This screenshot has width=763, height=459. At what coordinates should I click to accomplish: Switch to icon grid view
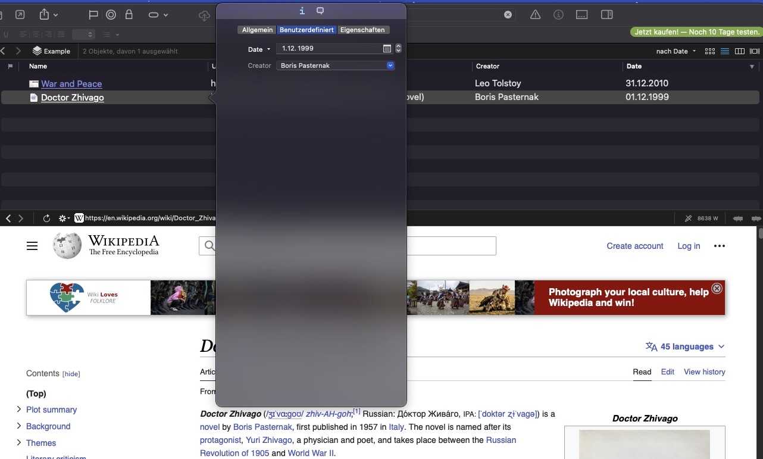tap(710, 51)
